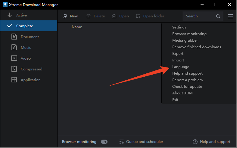
Task: Click the help question mark icon
Action: pos(195,142)
